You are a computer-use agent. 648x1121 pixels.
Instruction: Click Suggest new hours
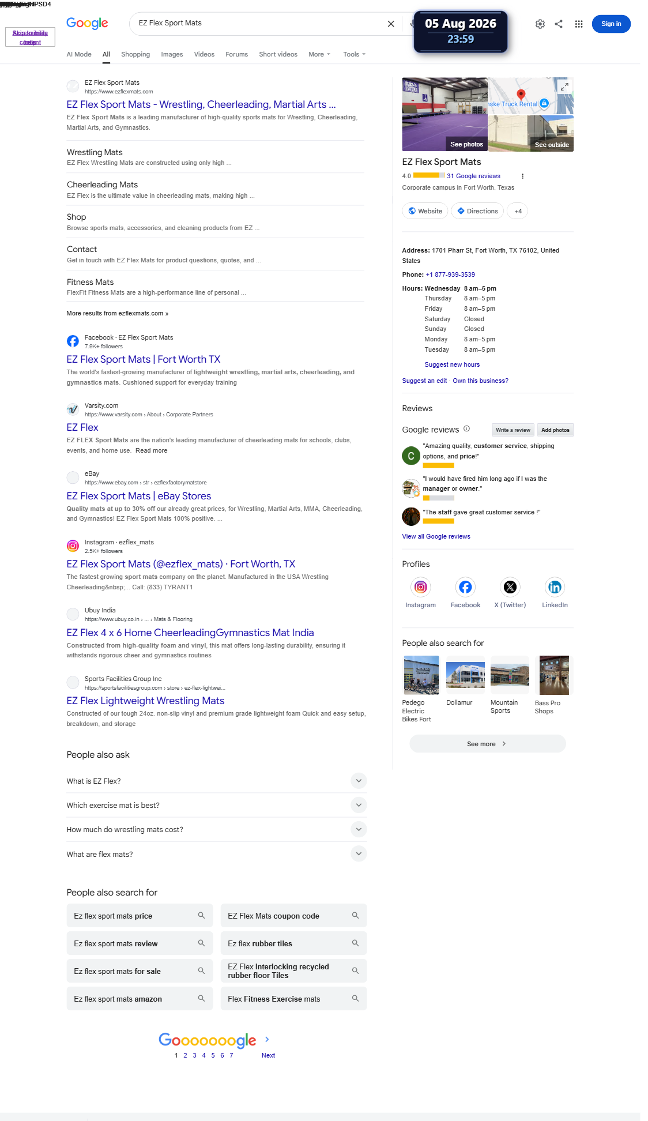point(452,364)
